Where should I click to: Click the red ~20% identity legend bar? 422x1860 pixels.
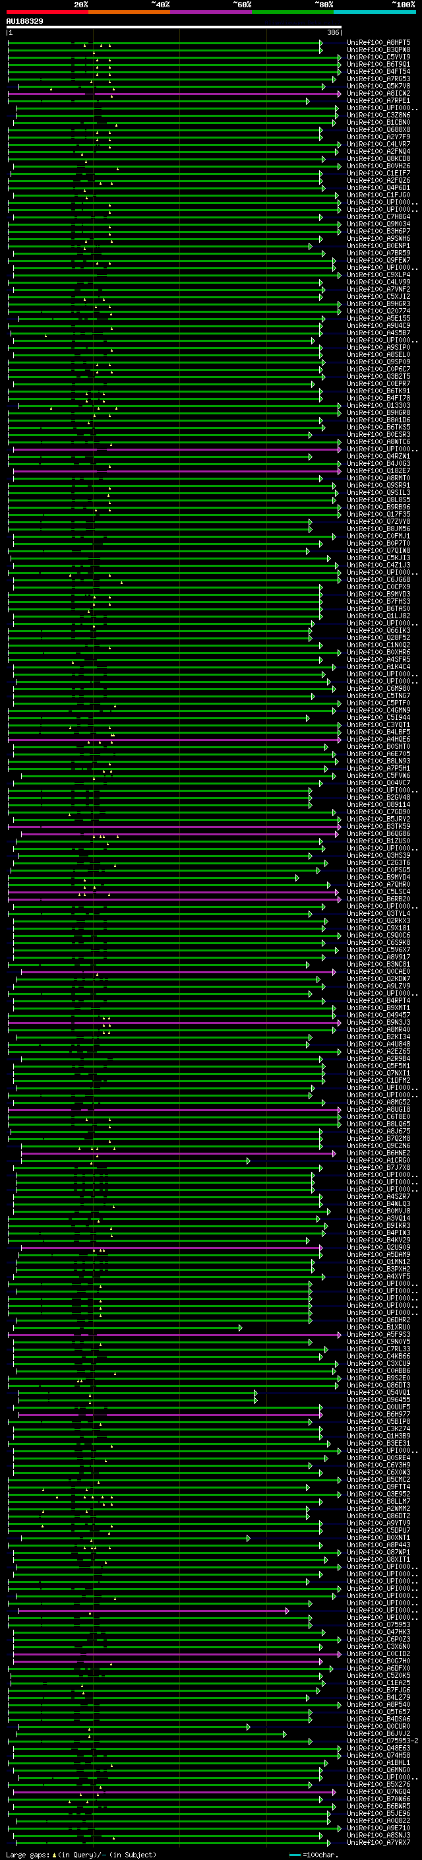click(47, 13)
